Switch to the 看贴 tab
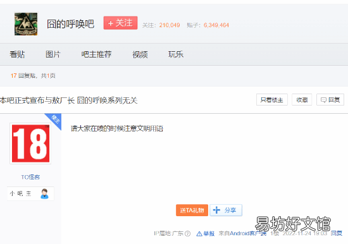348x244 pixels. 17,54
